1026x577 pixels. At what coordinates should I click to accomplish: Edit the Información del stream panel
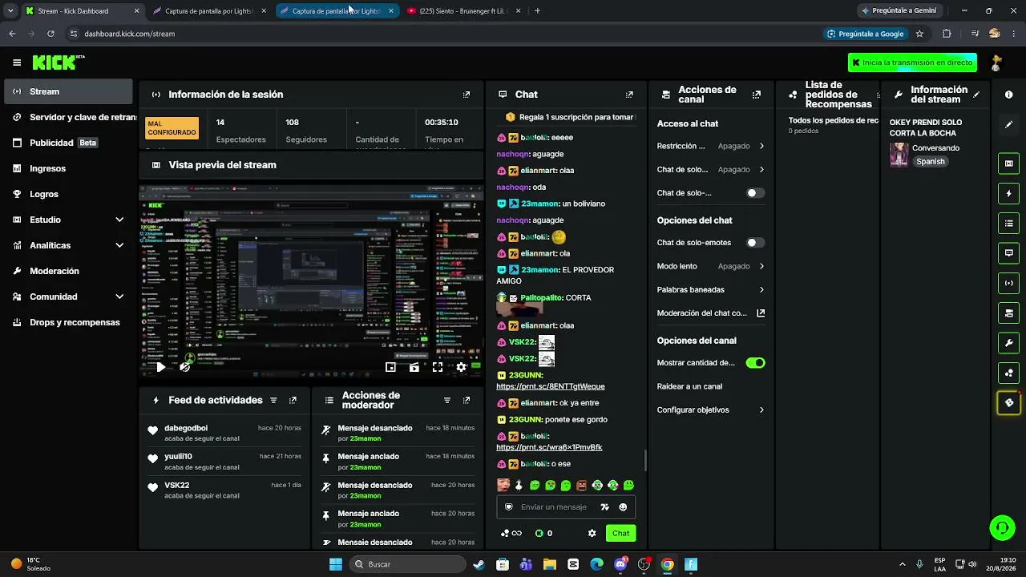point(976,95)
